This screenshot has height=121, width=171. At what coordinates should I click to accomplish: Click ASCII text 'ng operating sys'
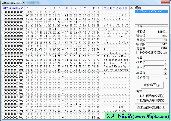116,60
